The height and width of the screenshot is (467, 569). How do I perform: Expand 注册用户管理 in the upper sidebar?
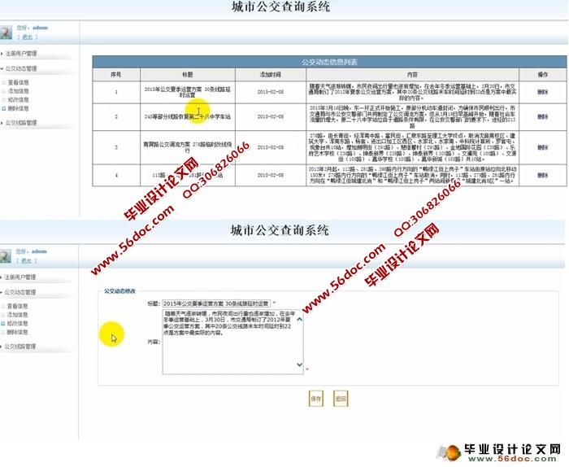pyautogui.click(x=22, y=54)
